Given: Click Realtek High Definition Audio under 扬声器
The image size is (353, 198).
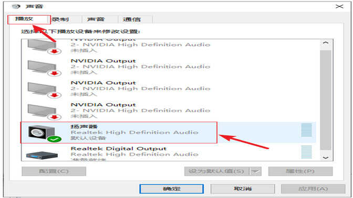Looking at the screenshot, I should click(x=134, y=132).
